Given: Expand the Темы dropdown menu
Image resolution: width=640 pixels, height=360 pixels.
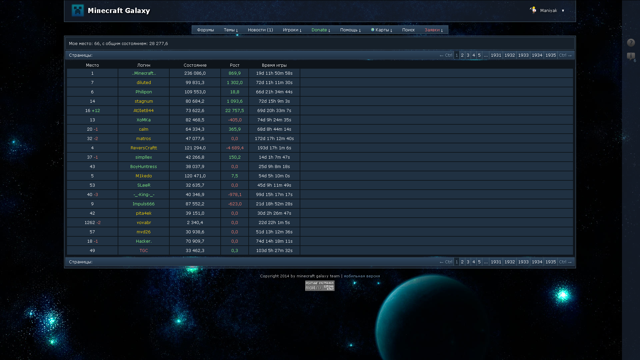Looking at the screenshot, I should pos(231,30).
